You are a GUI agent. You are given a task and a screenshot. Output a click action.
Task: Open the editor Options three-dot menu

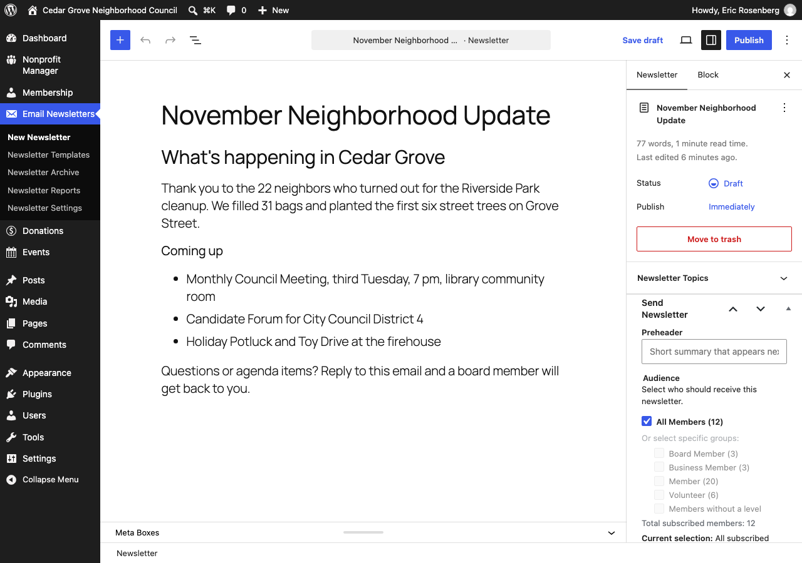coord(787,40)
